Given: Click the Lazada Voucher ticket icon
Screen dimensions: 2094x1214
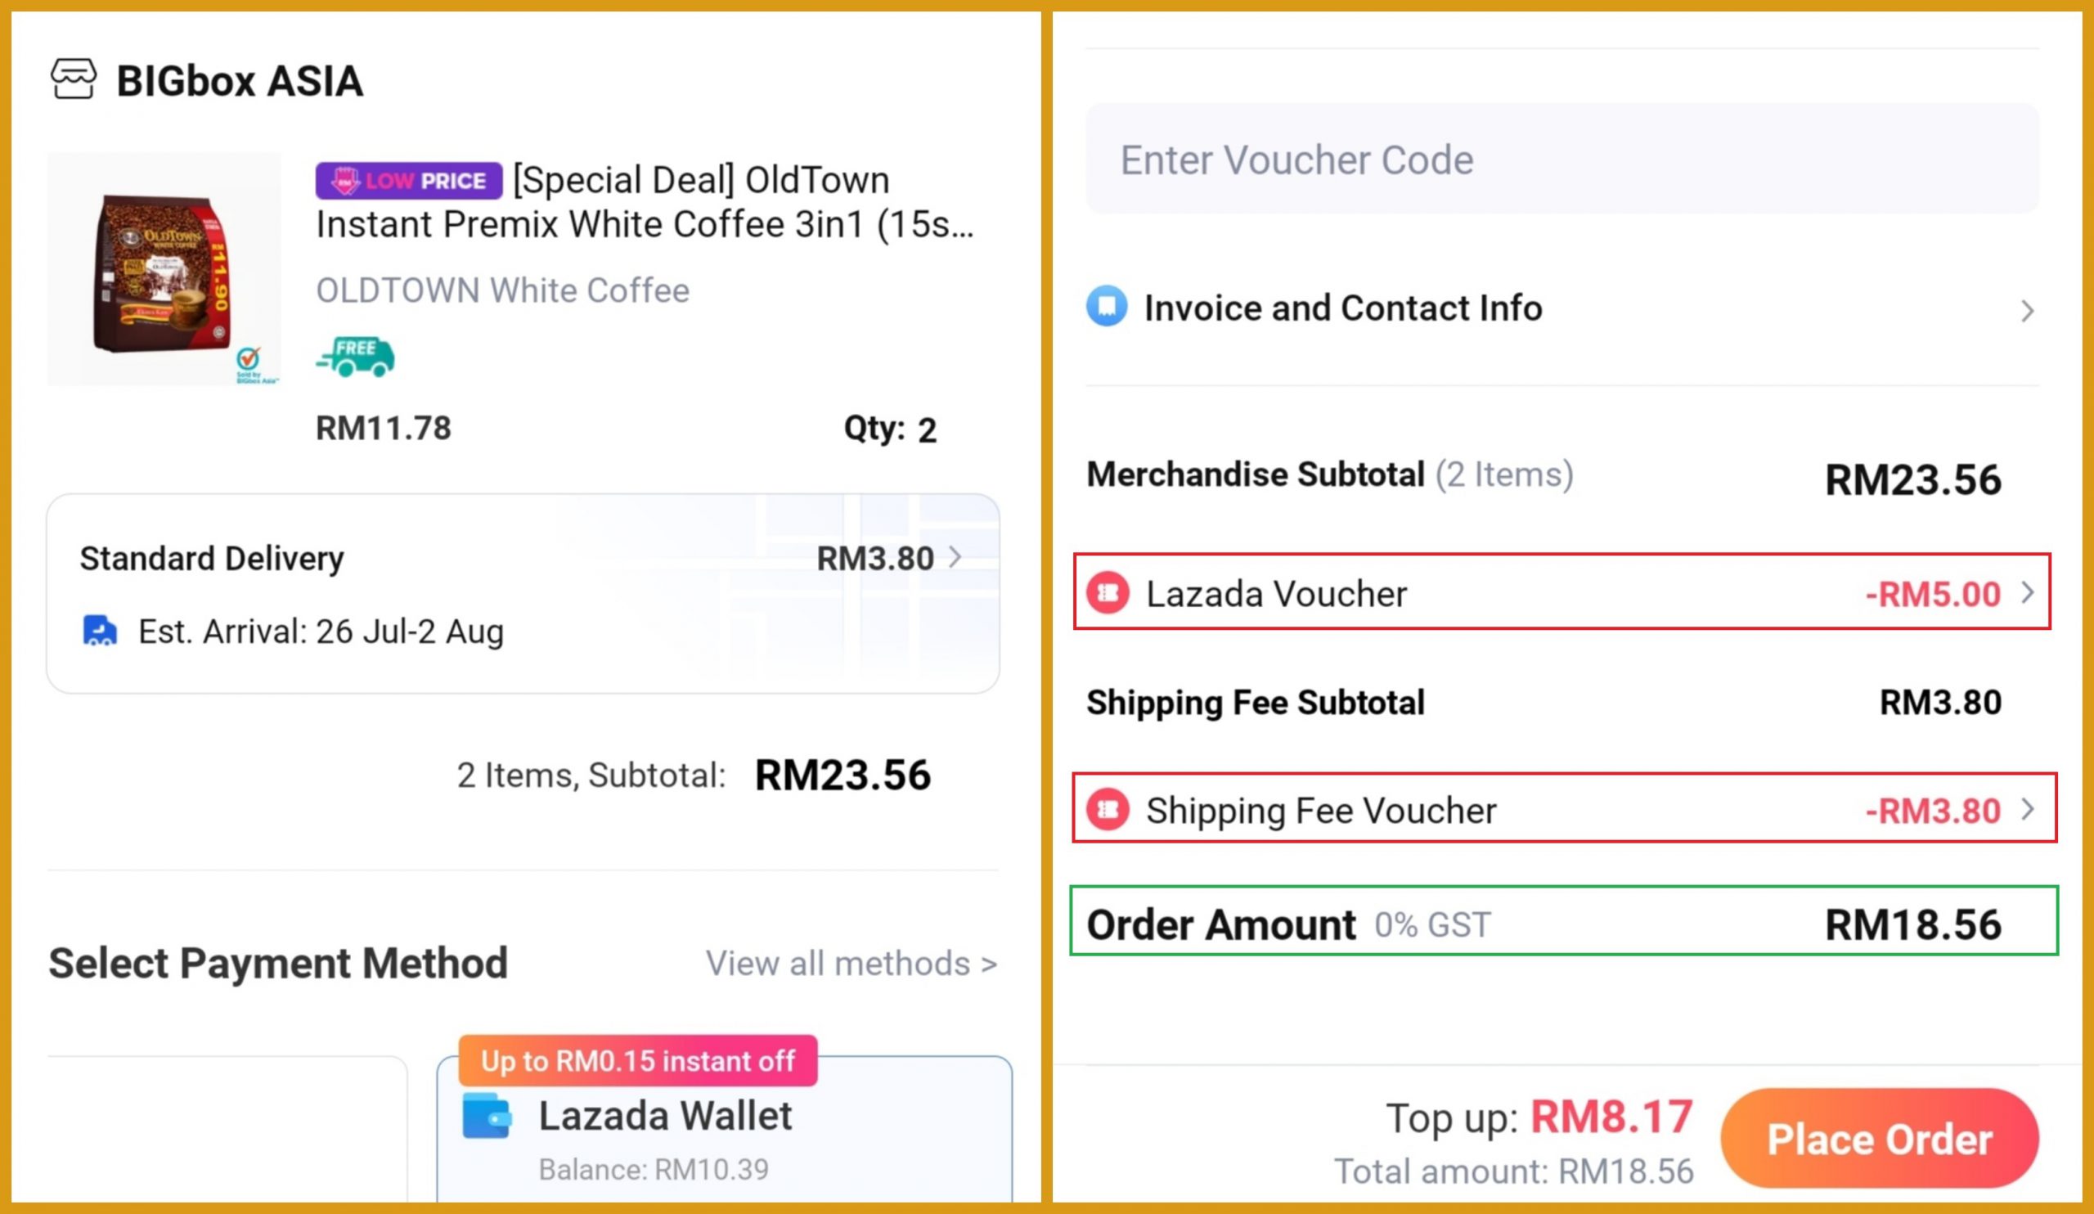Looking at the screenshot, I should click(1108, 592).
